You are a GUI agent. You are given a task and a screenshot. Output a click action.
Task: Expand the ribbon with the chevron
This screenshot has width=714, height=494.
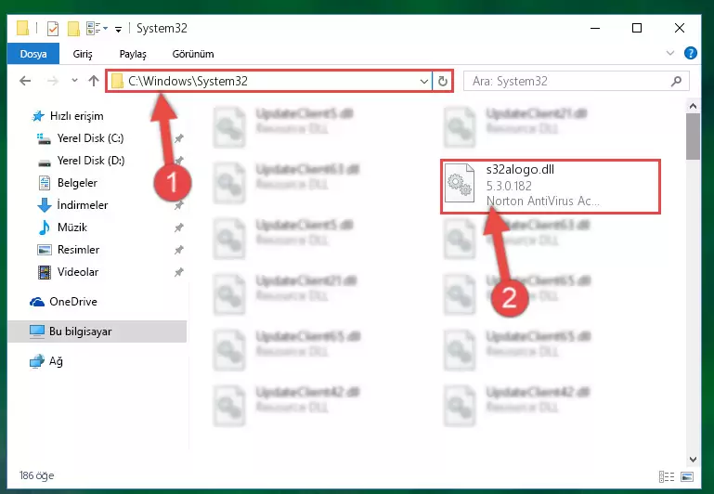click(670, 53)
